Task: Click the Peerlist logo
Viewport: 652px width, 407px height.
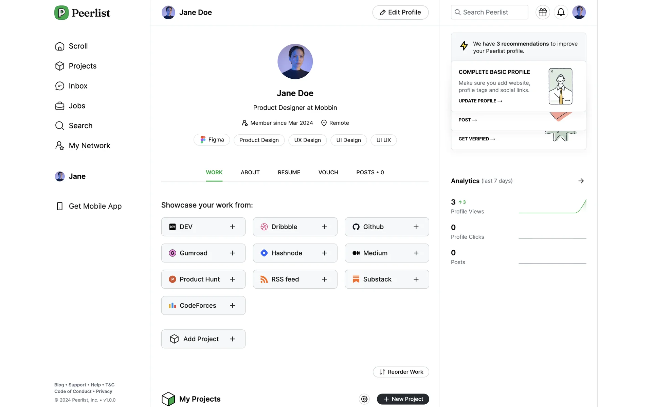Action: point(82,13)
